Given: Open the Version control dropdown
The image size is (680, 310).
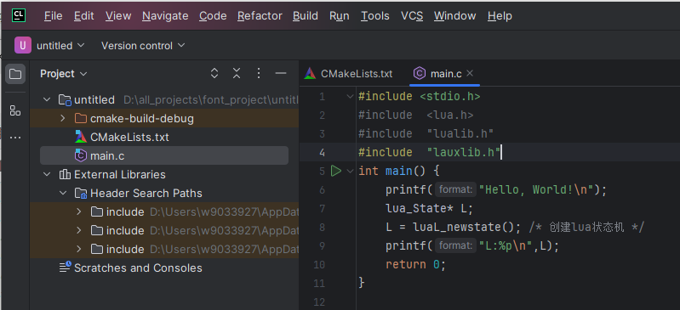Looking at the screenshot, I should point(143,46).
